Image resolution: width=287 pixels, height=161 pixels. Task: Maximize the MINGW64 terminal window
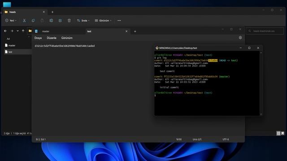coord(249,48)
